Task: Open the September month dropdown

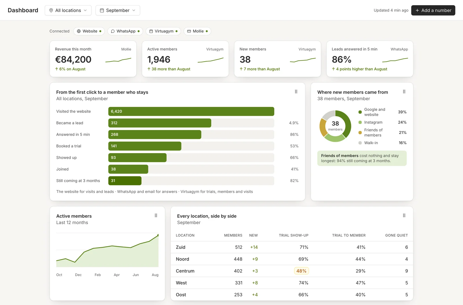Action: tap(118, 10)
